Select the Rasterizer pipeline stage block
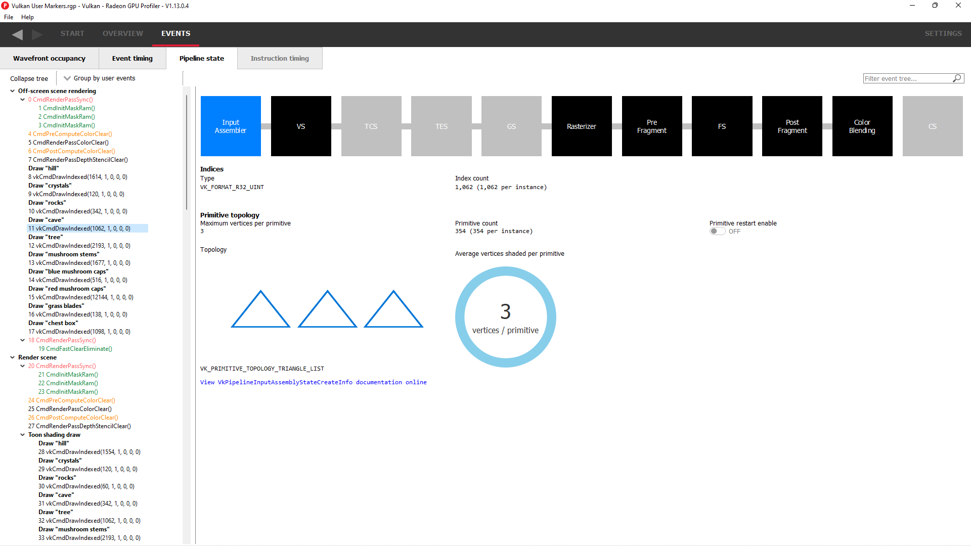This screenshot has height=546, width=971. click(x=582, y=126)
